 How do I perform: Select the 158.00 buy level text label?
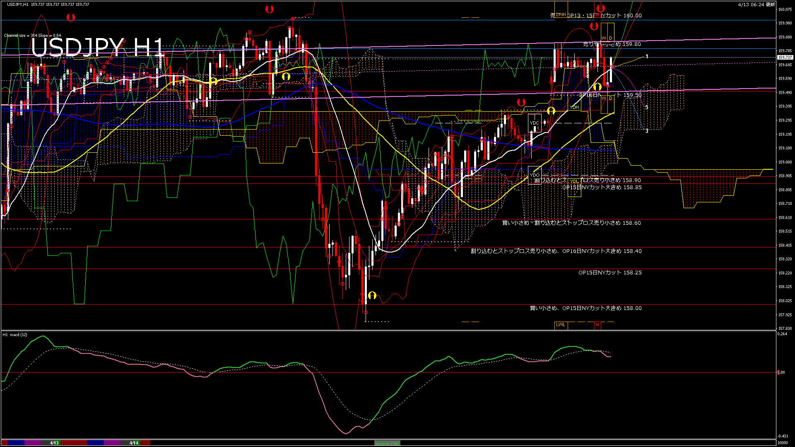585,308
